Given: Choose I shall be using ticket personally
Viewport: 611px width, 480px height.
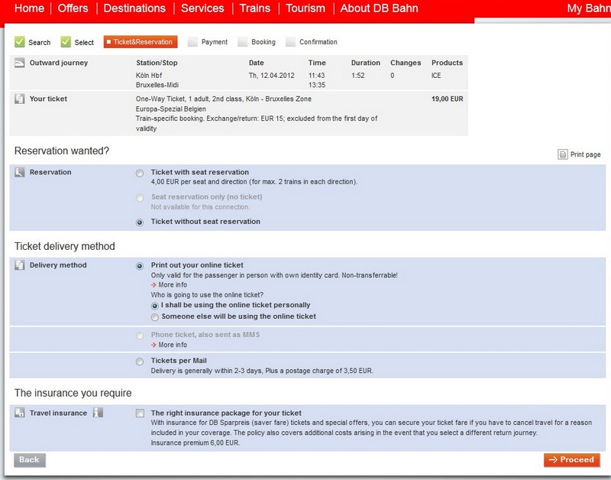Looking at the screenshot, I should [x=155, y=306].
